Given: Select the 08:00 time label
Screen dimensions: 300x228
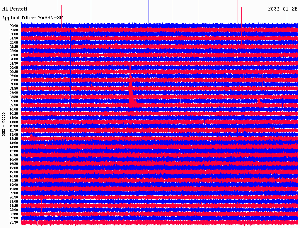Looking at the screenshot, I should coord(14,93).
